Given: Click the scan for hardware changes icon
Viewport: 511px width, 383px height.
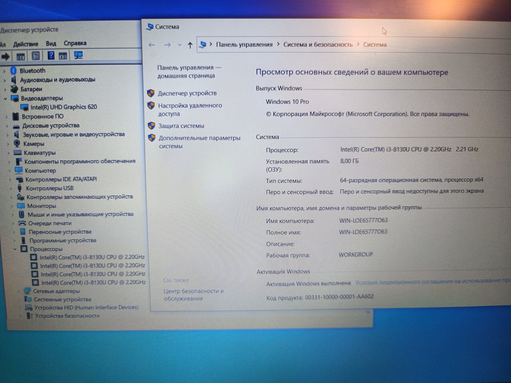Looking at the screenshot, I should point(78,55).
